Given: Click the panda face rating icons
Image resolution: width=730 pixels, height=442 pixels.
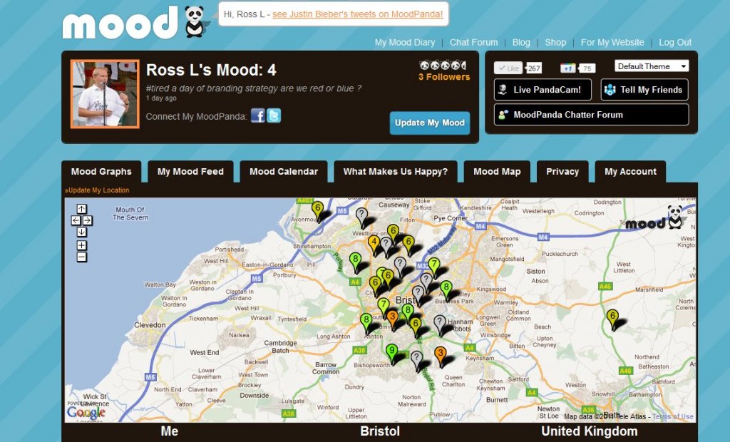Looking at the screenshot, I should click(443, 66).
